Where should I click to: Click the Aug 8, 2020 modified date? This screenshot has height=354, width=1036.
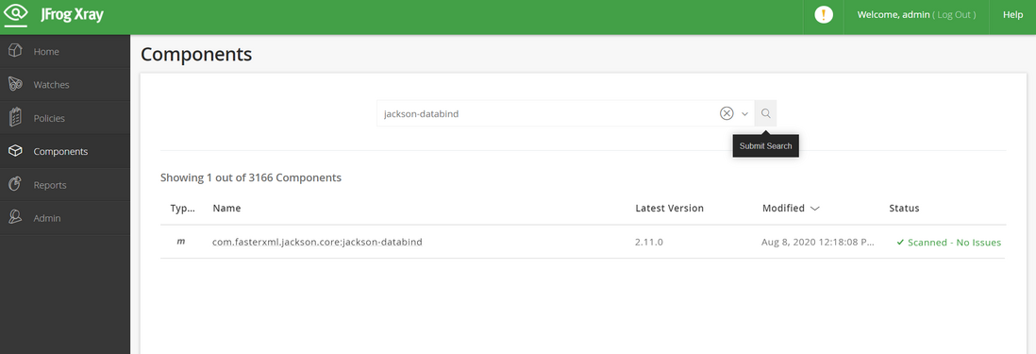(x=818, y=242)
